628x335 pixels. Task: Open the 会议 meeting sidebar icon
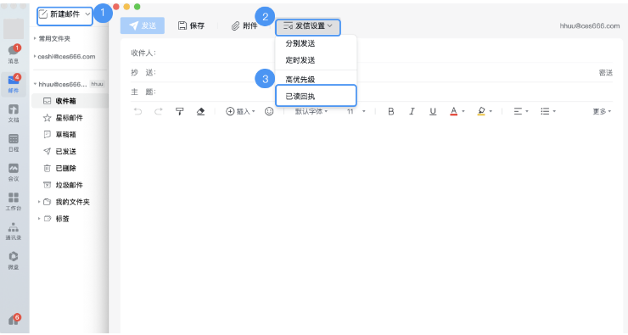click(x=14, y=172)
